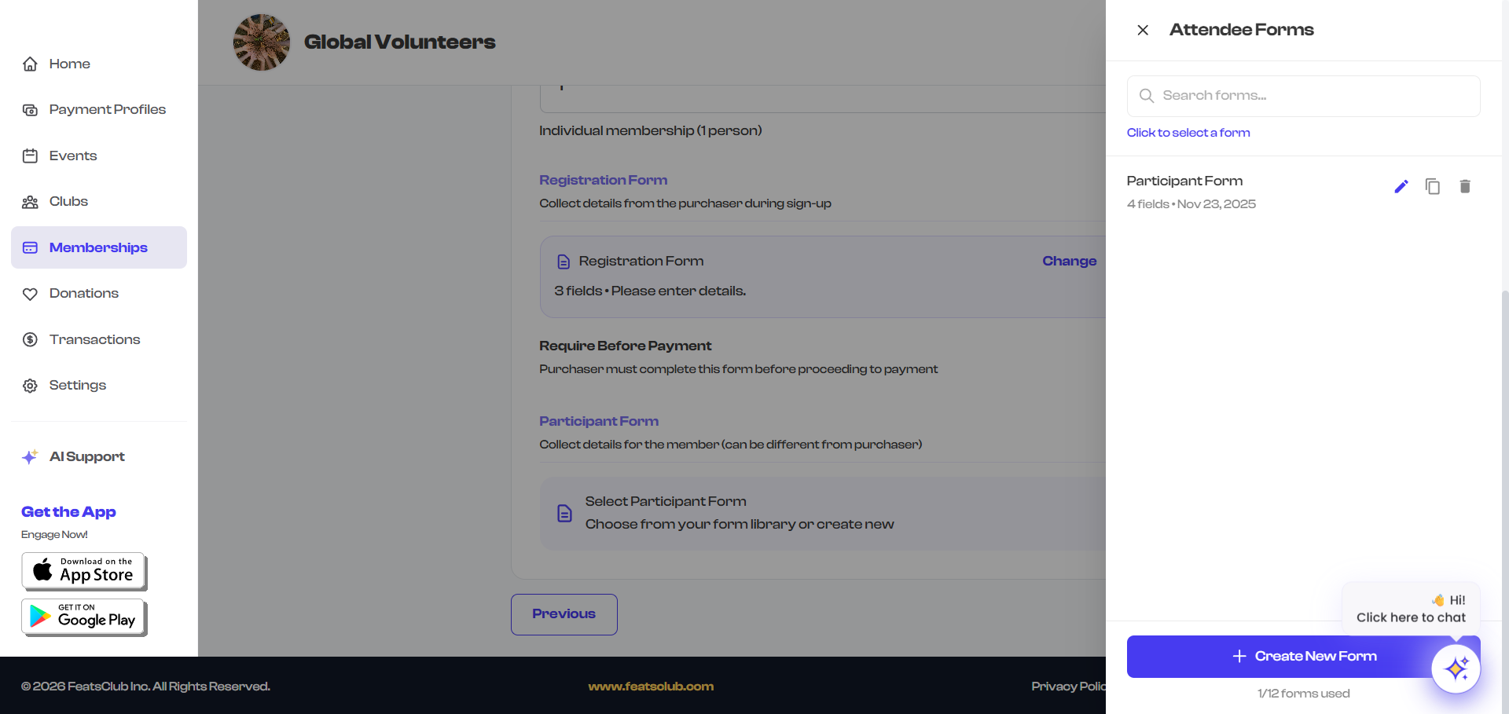The height and width of the screenshot is (714, 1509).
Task: Click the Registration Form document icon
Action: tap(564, 262)
